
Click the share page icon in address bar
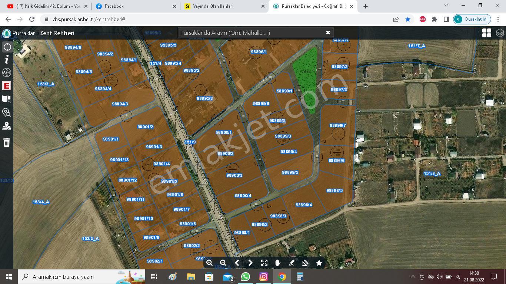point(396,19)
